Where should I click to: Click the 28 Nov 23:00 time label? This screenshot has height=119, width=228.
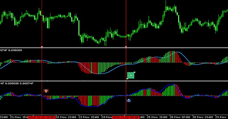click(202, 117)
